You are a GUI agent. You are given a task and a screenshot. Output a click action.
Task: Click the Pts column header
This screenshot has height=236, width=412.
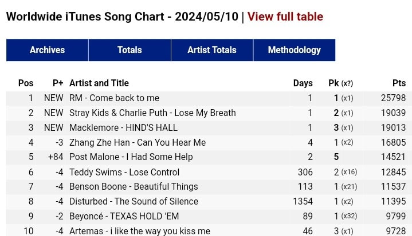point(399,83)
